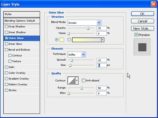Click the Cancel button
Viewport: 158px width, 118px height.
(142, 21)
